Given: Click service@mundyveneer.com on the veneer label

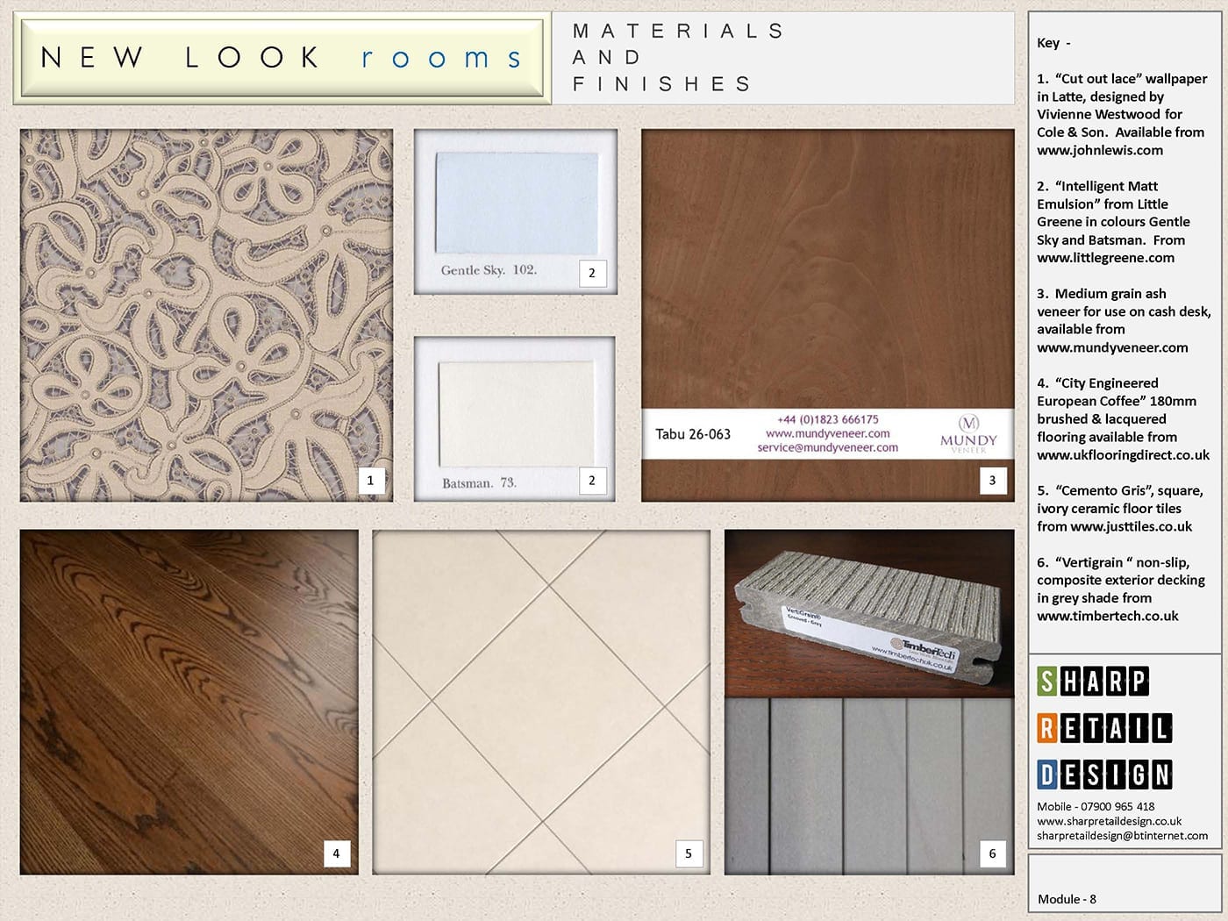Looking at the screenshot, I should pos(828,447).
